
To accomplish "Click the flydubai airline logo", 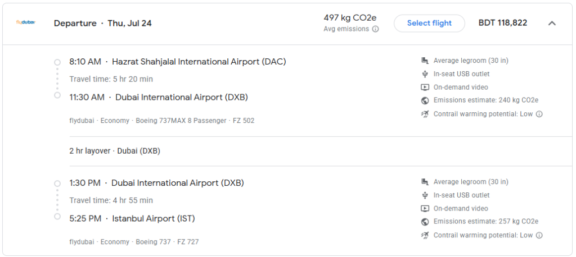I will pos(26,22).
